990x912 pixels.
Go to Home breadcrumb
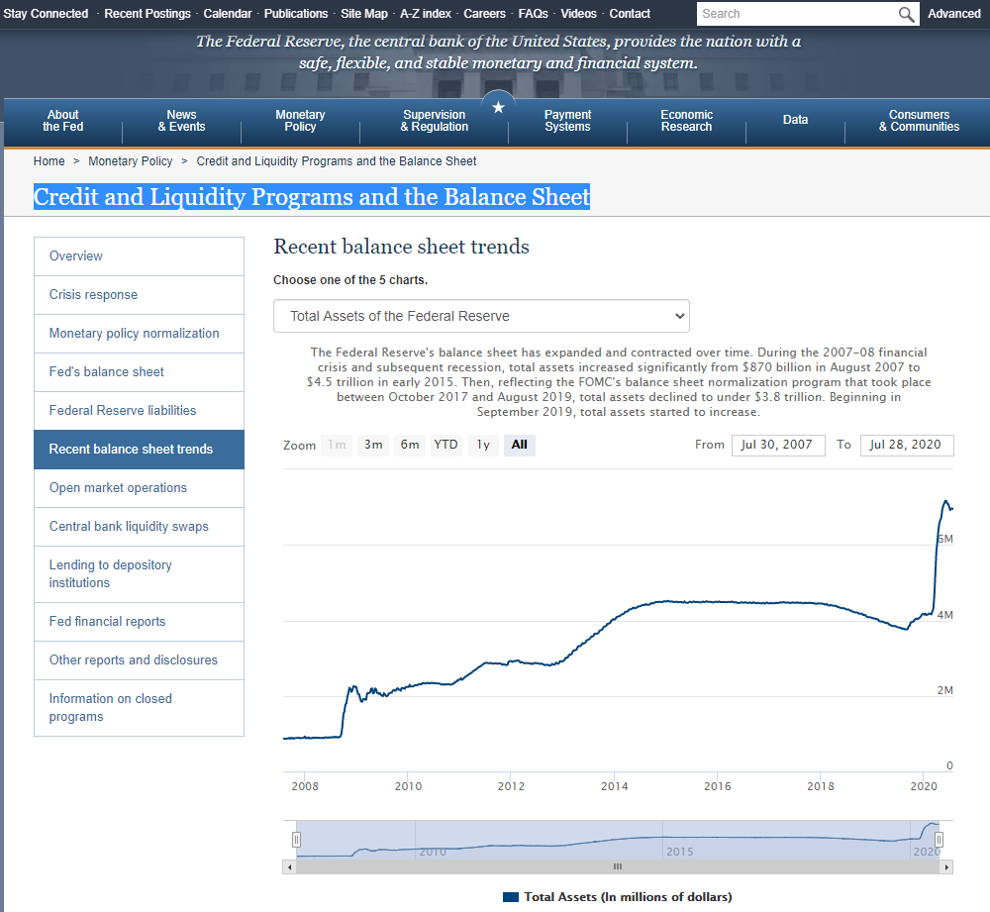coord(49,161)
